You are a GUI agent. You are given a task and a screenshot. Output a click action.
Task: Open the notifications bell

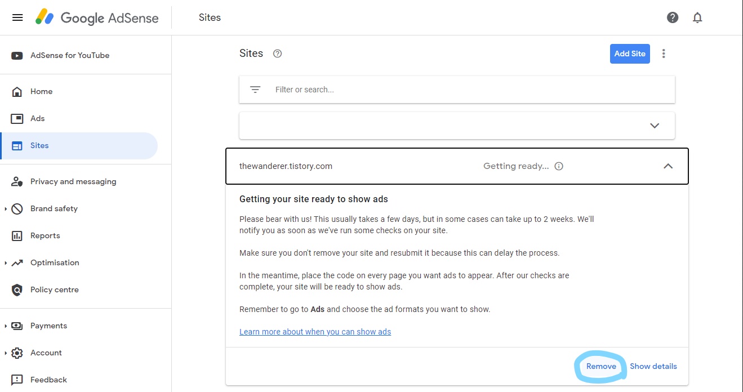tap(697, 17)
